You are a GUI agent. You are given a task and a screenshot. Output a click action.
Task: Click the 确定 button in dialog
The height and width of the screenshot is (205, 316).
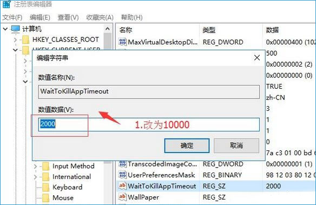(187, 146)
